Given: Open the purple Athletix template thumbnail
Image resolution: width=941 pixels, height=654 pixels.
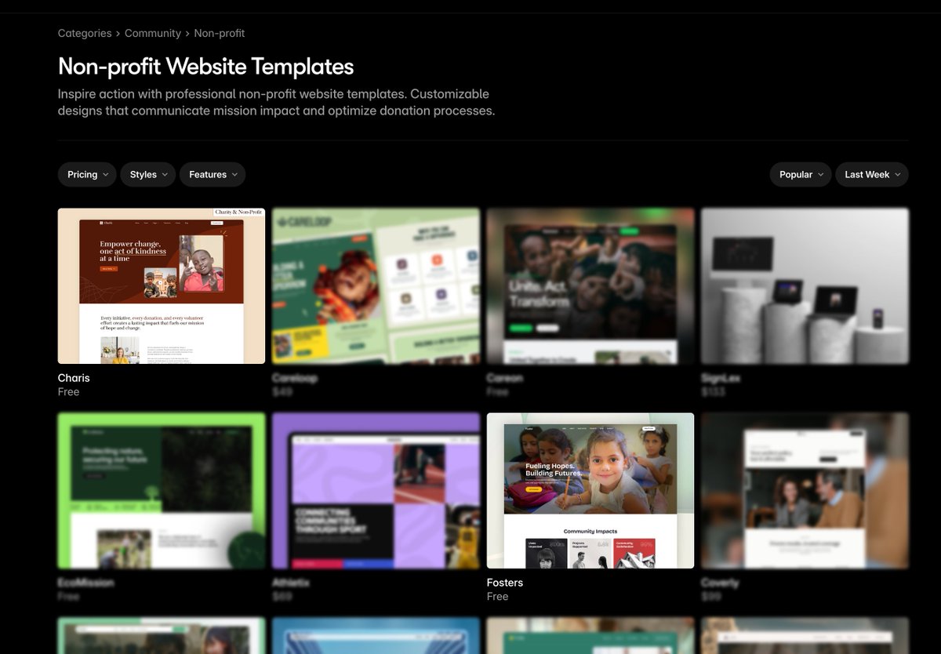Looking at the screenshot, I should click(x=376, y=490).
